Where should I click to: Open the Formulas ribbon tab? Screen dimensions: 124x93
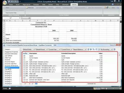tap(36, 5)
